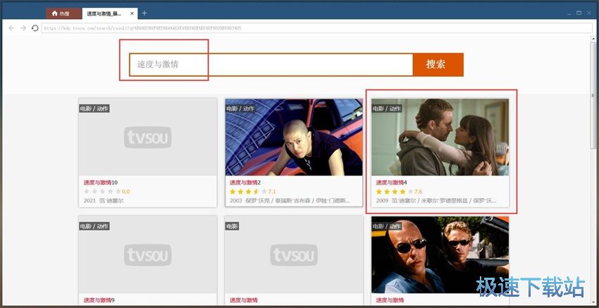
Task: Click the 电影 / 动作 tag on 速度与激情4 poster
Action: pyautogui.click(x=387, y=109)
